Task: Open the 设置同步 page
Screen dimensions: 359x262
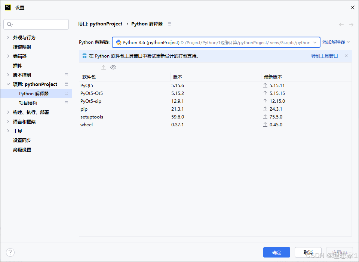Action: (x=22, y=140)
